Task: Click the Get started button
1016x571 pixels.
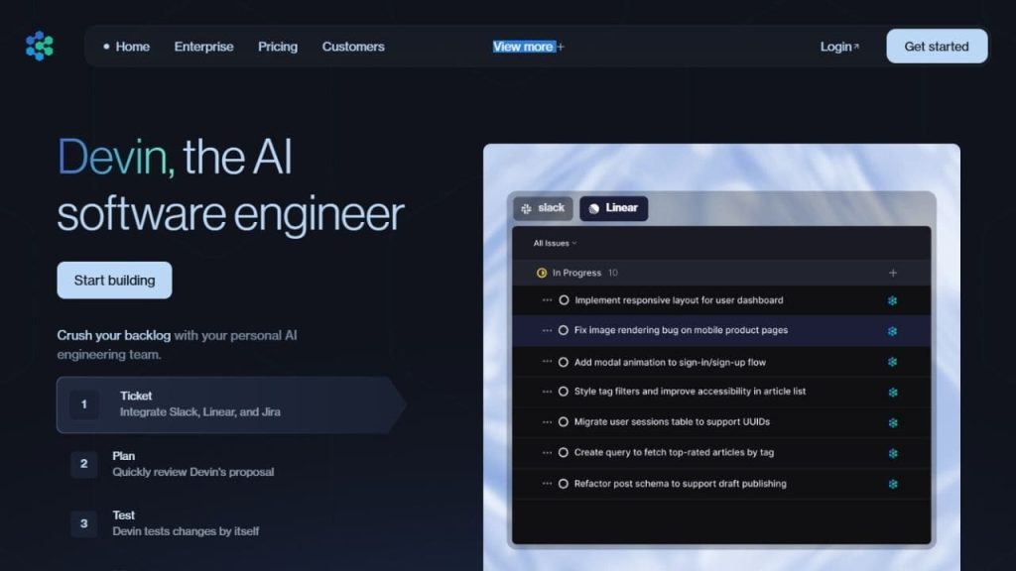Action: point(937,46)
